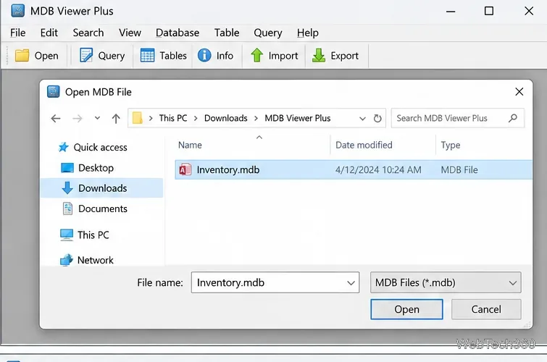547x362 pixels.
Task: Click the File name input field
Action: [x=275, y=282]
